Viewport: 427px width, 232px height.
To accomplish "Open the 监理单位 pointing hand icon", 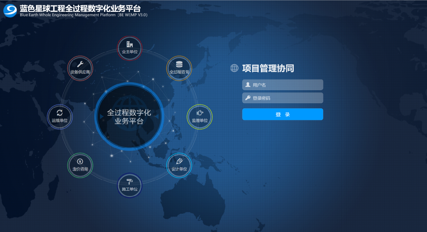I will click(x=200, y=113).
